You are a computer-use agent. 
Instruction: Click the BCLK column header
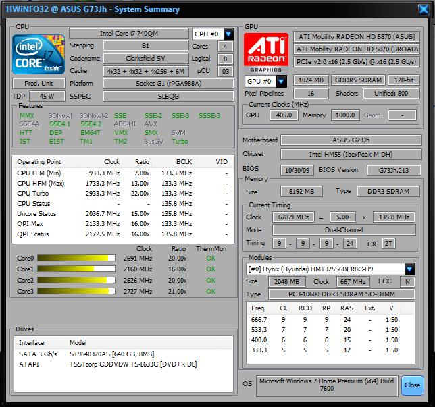[173, 162]
